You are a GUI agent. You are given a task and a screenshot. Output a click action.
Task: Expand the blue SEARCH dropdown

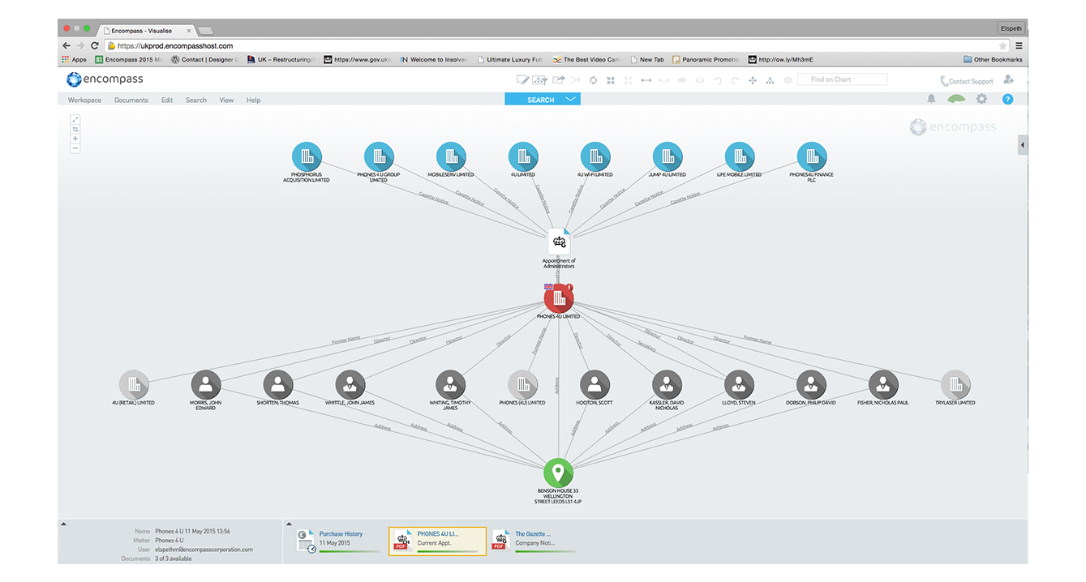click(543, 99)
